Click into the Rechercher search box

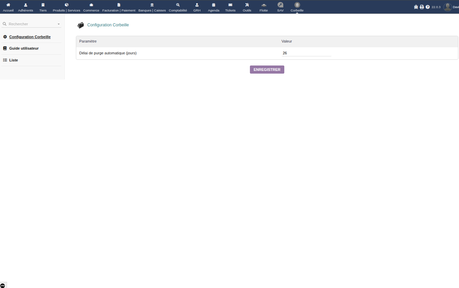(31, 24)
